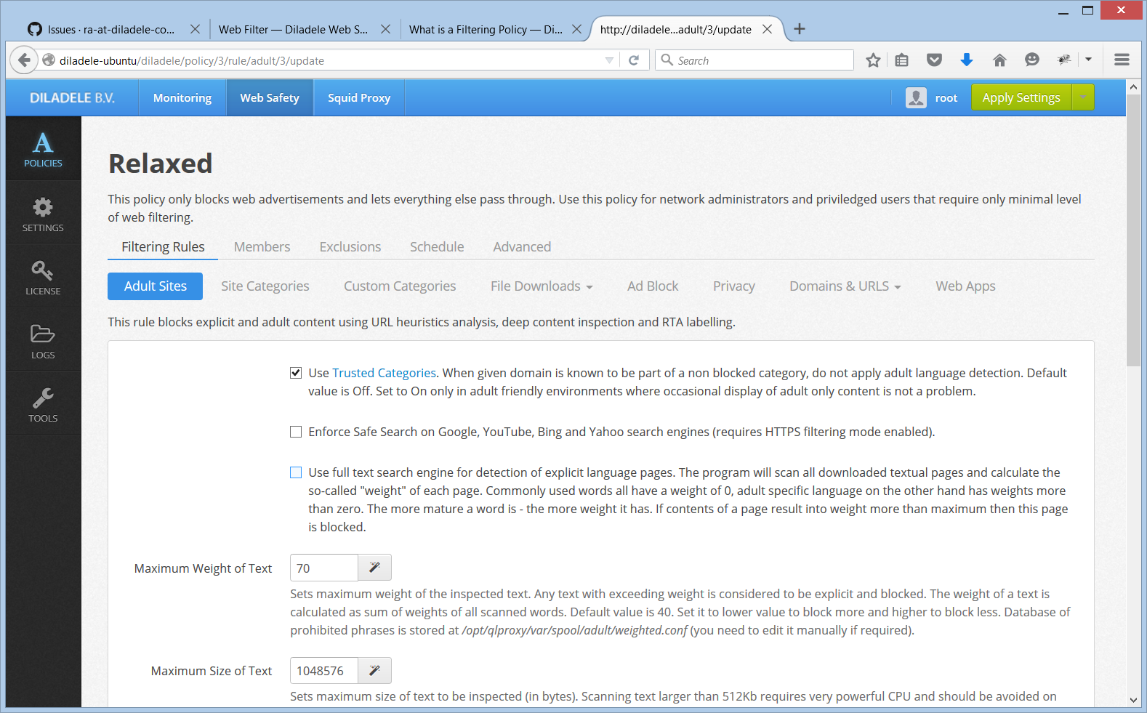Bookmark this page with the star
Screen dimensions: 1147x713
click(873, 60)
